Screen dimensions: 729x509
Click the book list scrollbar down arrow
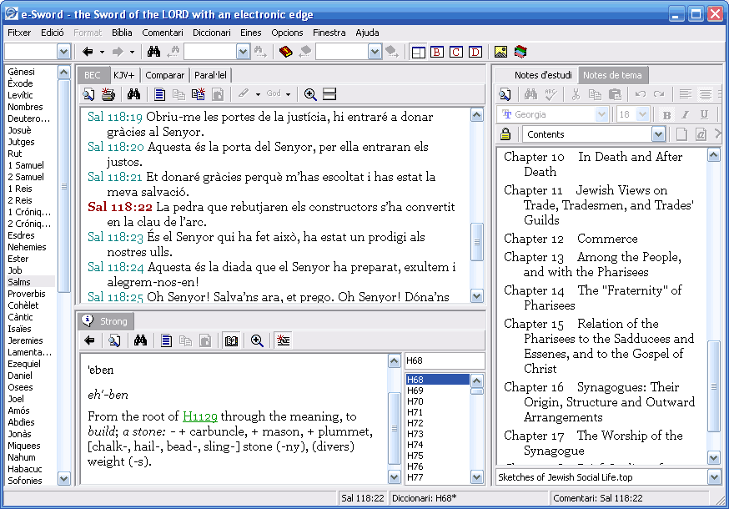point(63,478)
